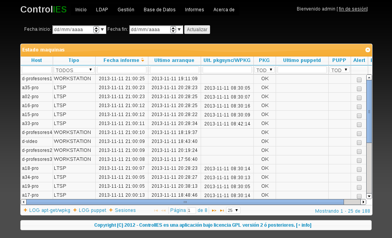Open the Base de Datos menu
The image size is (392, 238).
[160, 10]
